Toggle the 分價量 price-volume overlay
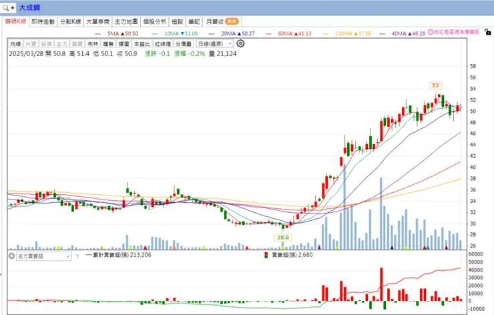Image resolution: width=494 pixels, height=315 pixels. [x=184, y=44]
